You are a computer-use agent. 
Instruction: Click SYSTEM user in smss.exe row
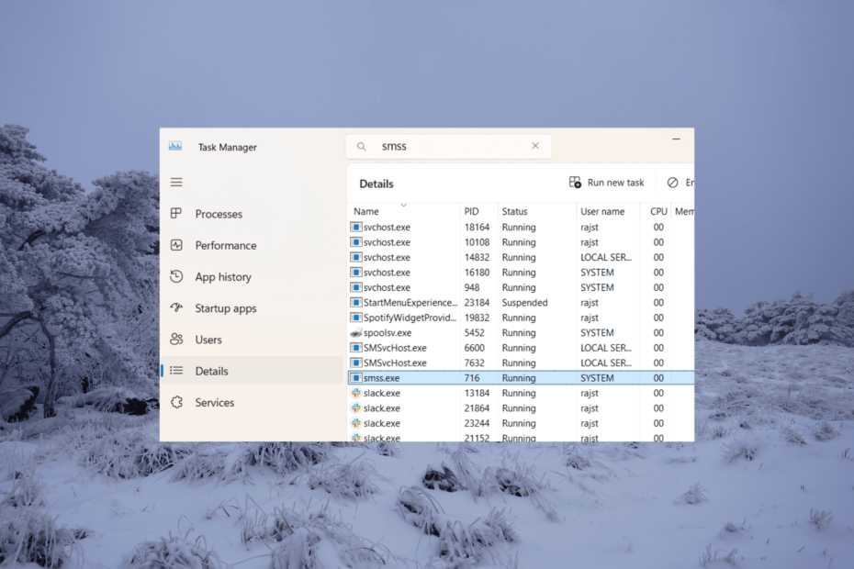point(597,378)
